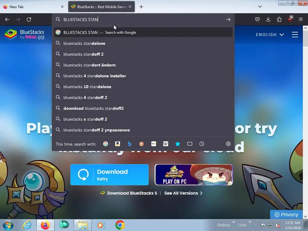Image resolution: width=308 pixels, height=231 pixels.
Task: Search this time with Google icon
Action: (x=106, y=144)
